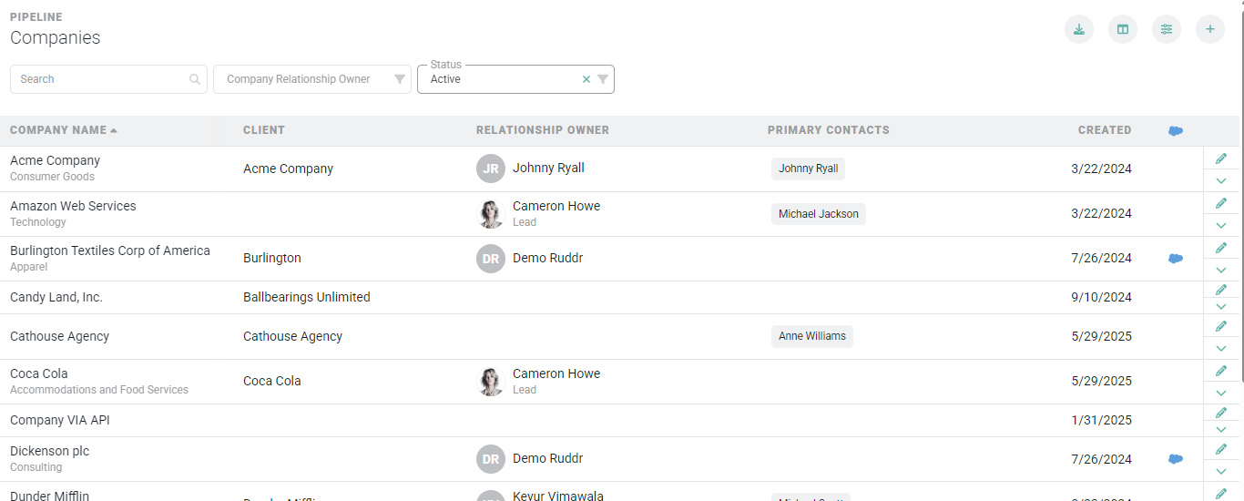This screenshot has height=501, width=1244.
Task: Open the column layout icon
Action: 1123,29
